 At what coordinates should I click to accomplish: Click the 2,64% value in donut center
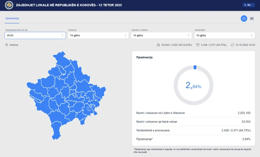tap(194, 86)
